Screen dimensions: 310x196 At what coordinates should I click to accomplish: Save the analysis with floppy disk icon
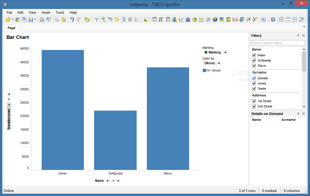pyautogui.click(x=31, y=19)
